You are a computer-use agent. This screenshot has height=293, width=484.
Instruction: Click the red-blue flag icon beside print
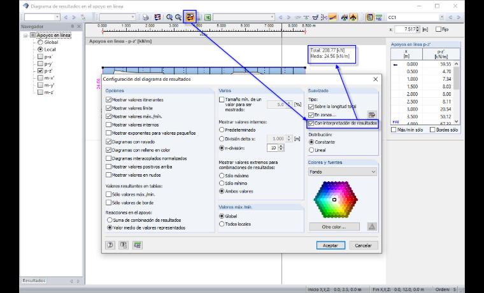157,17
